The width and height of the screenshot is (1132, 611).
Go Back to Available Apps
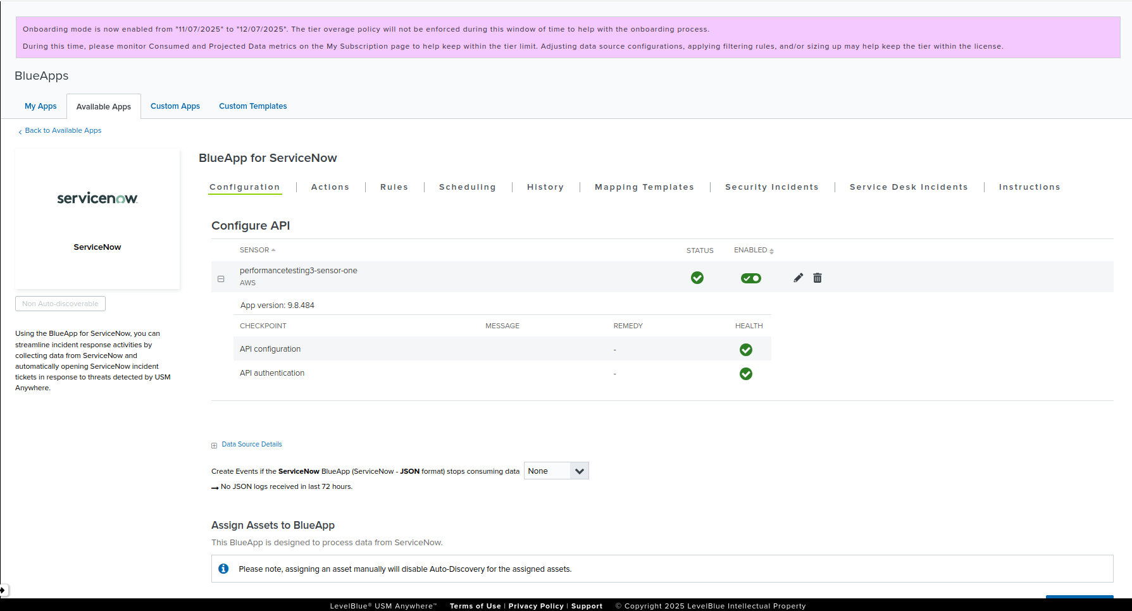pyautogui.click(x=60, y=130)
